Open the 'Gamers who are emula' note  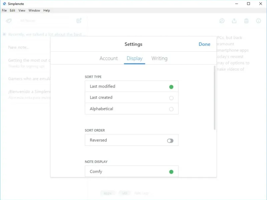(x=29, y=79)
